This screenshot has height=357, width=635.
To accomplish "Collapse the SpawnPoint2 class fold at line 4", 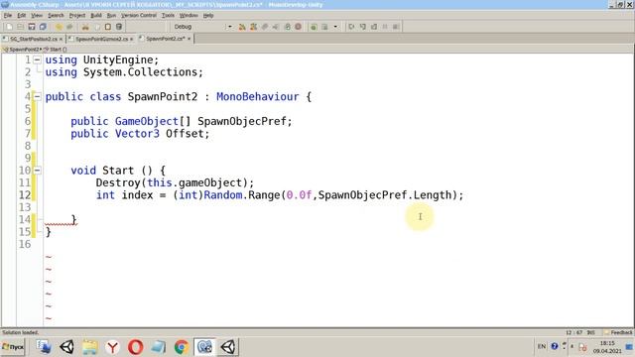I will click(x=37, y=97).
